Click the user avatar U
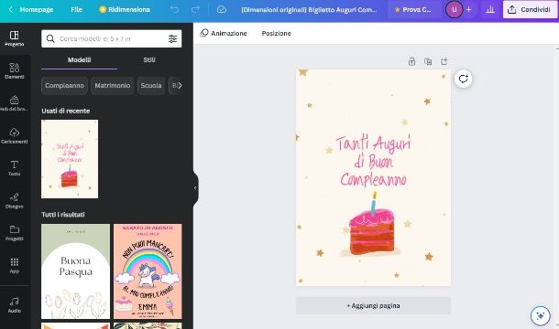Viewport: 559px width, 329px height. pos(454,10)
